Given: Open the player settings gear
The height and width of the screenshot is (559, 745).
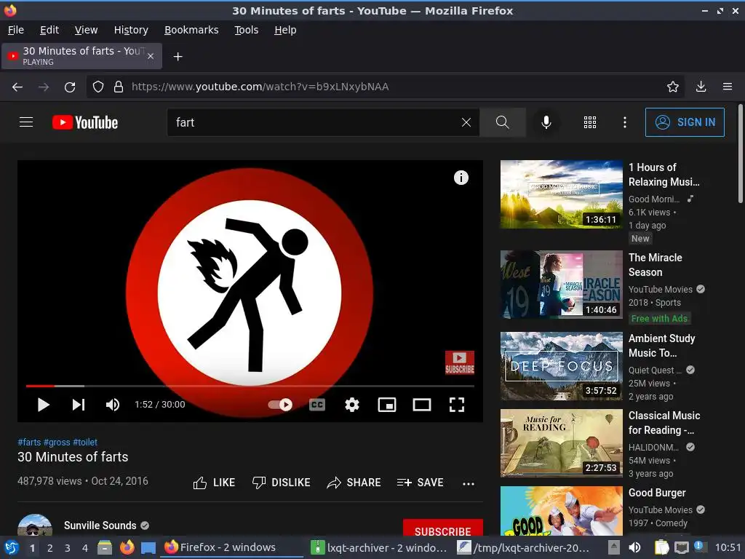Looking at the screenshot, I should coord(351,405).
